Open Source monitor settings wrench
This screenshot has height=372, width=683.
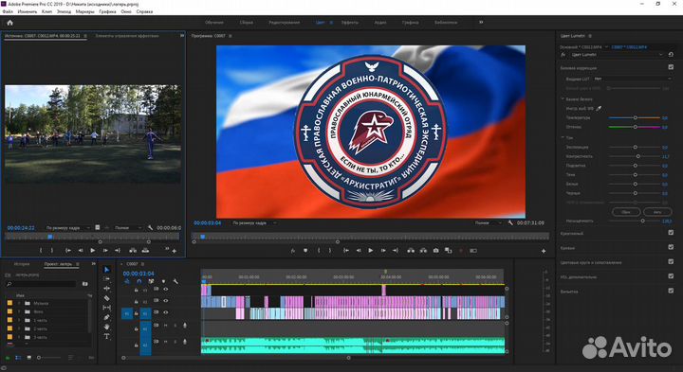150,228
